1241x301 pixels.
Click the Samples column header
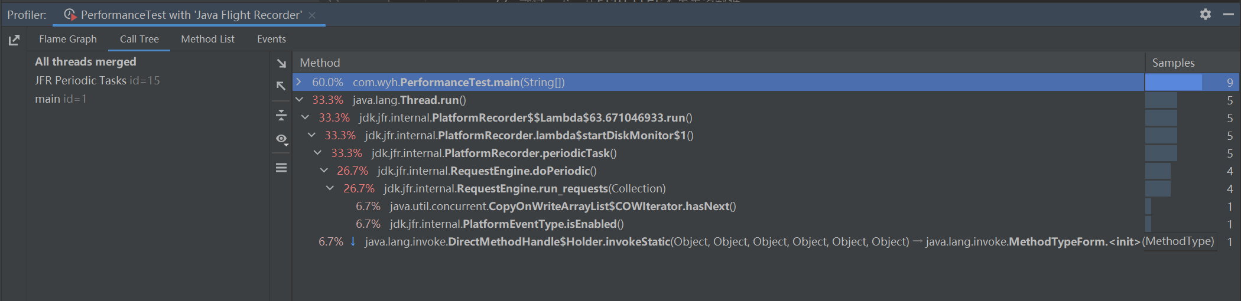click(1173, 63)
